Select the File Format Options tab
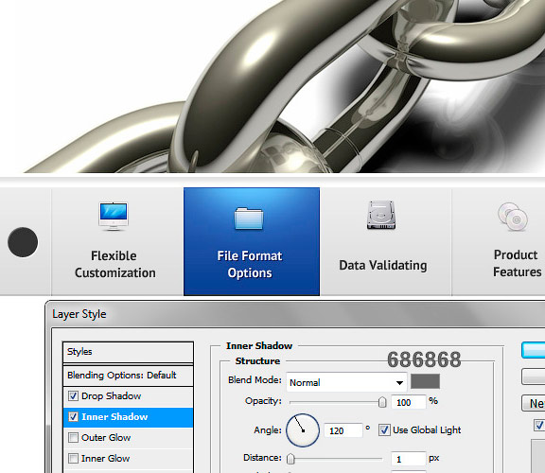This screenshot has width=545, height=473. click(x=252, y=241)
